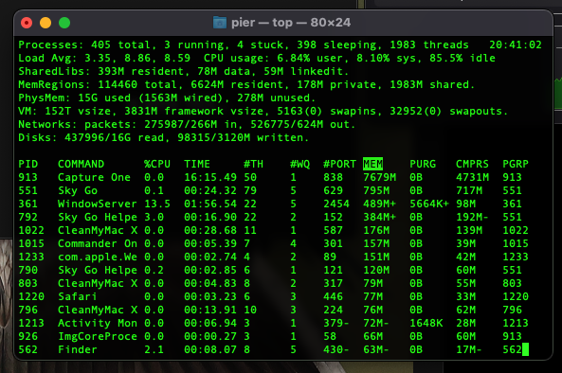Click the PGRP column header

(x=516, y=164)
